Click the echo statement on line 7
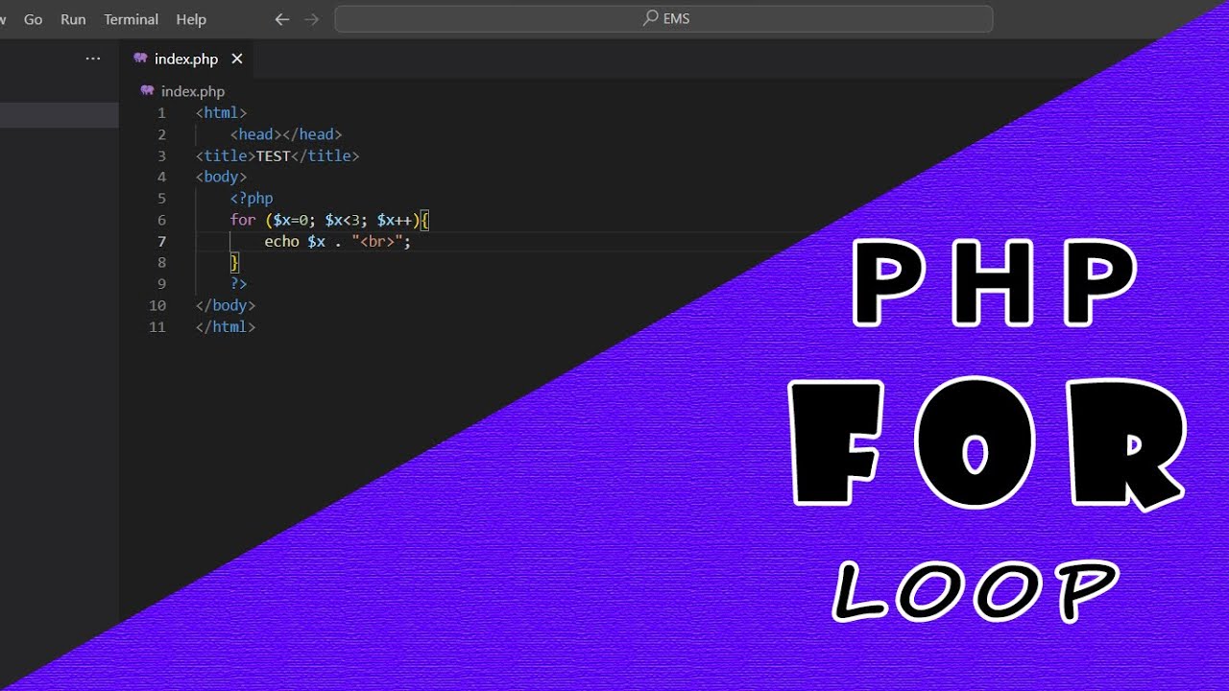The width and height of the screenshot is (1229, 691). [x=337, y=242]
